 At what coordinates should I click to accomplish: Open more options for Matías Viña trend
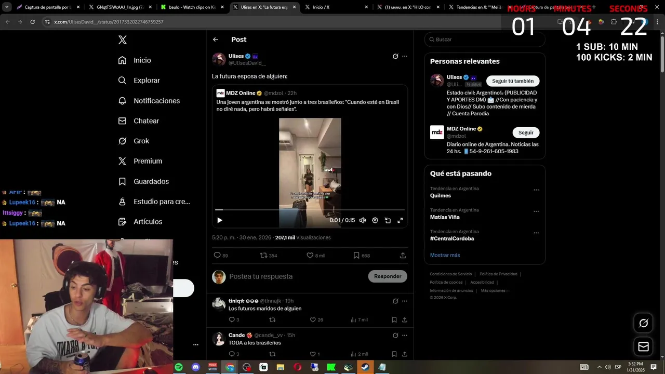[x=536, y=211]
